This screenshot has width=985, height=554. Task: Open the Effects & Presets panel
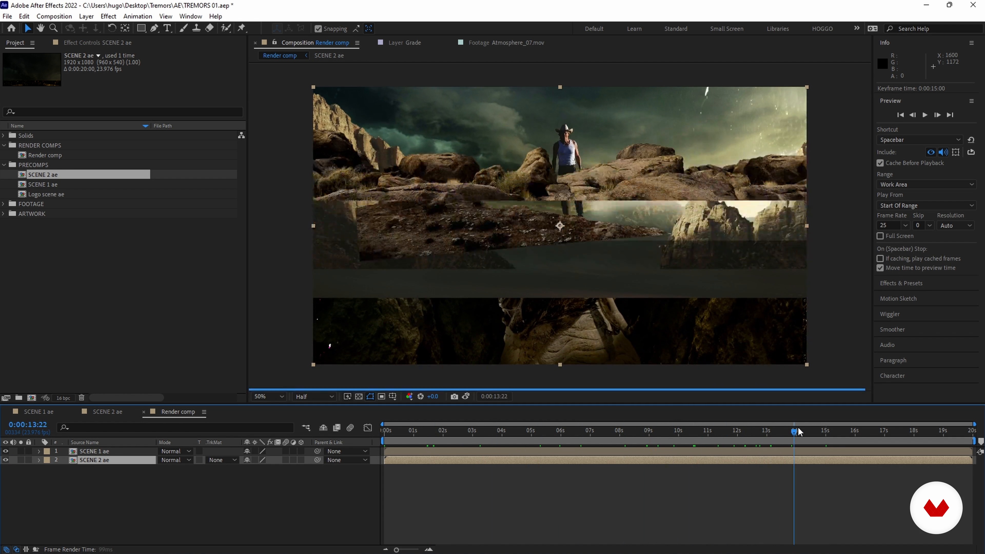coord(901,283)
